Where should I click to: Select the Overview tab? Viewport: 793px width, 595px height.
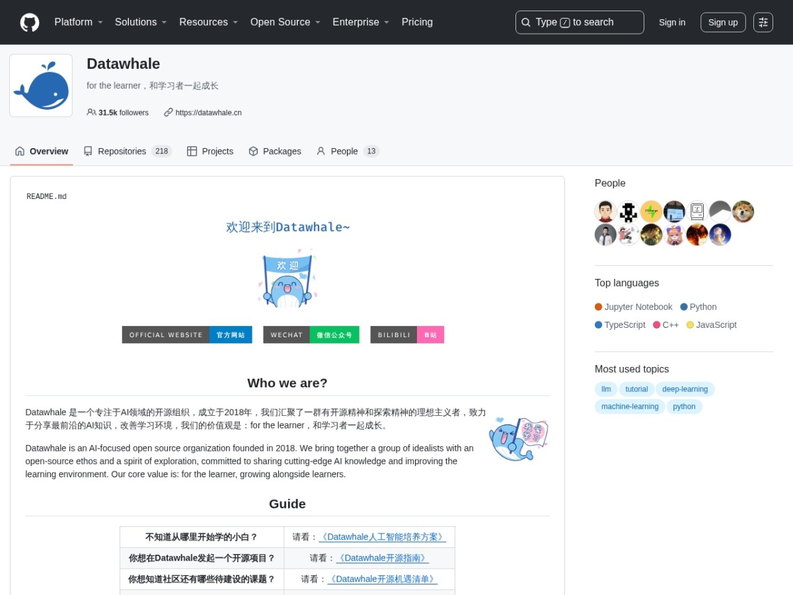click(x=42, y=151)
